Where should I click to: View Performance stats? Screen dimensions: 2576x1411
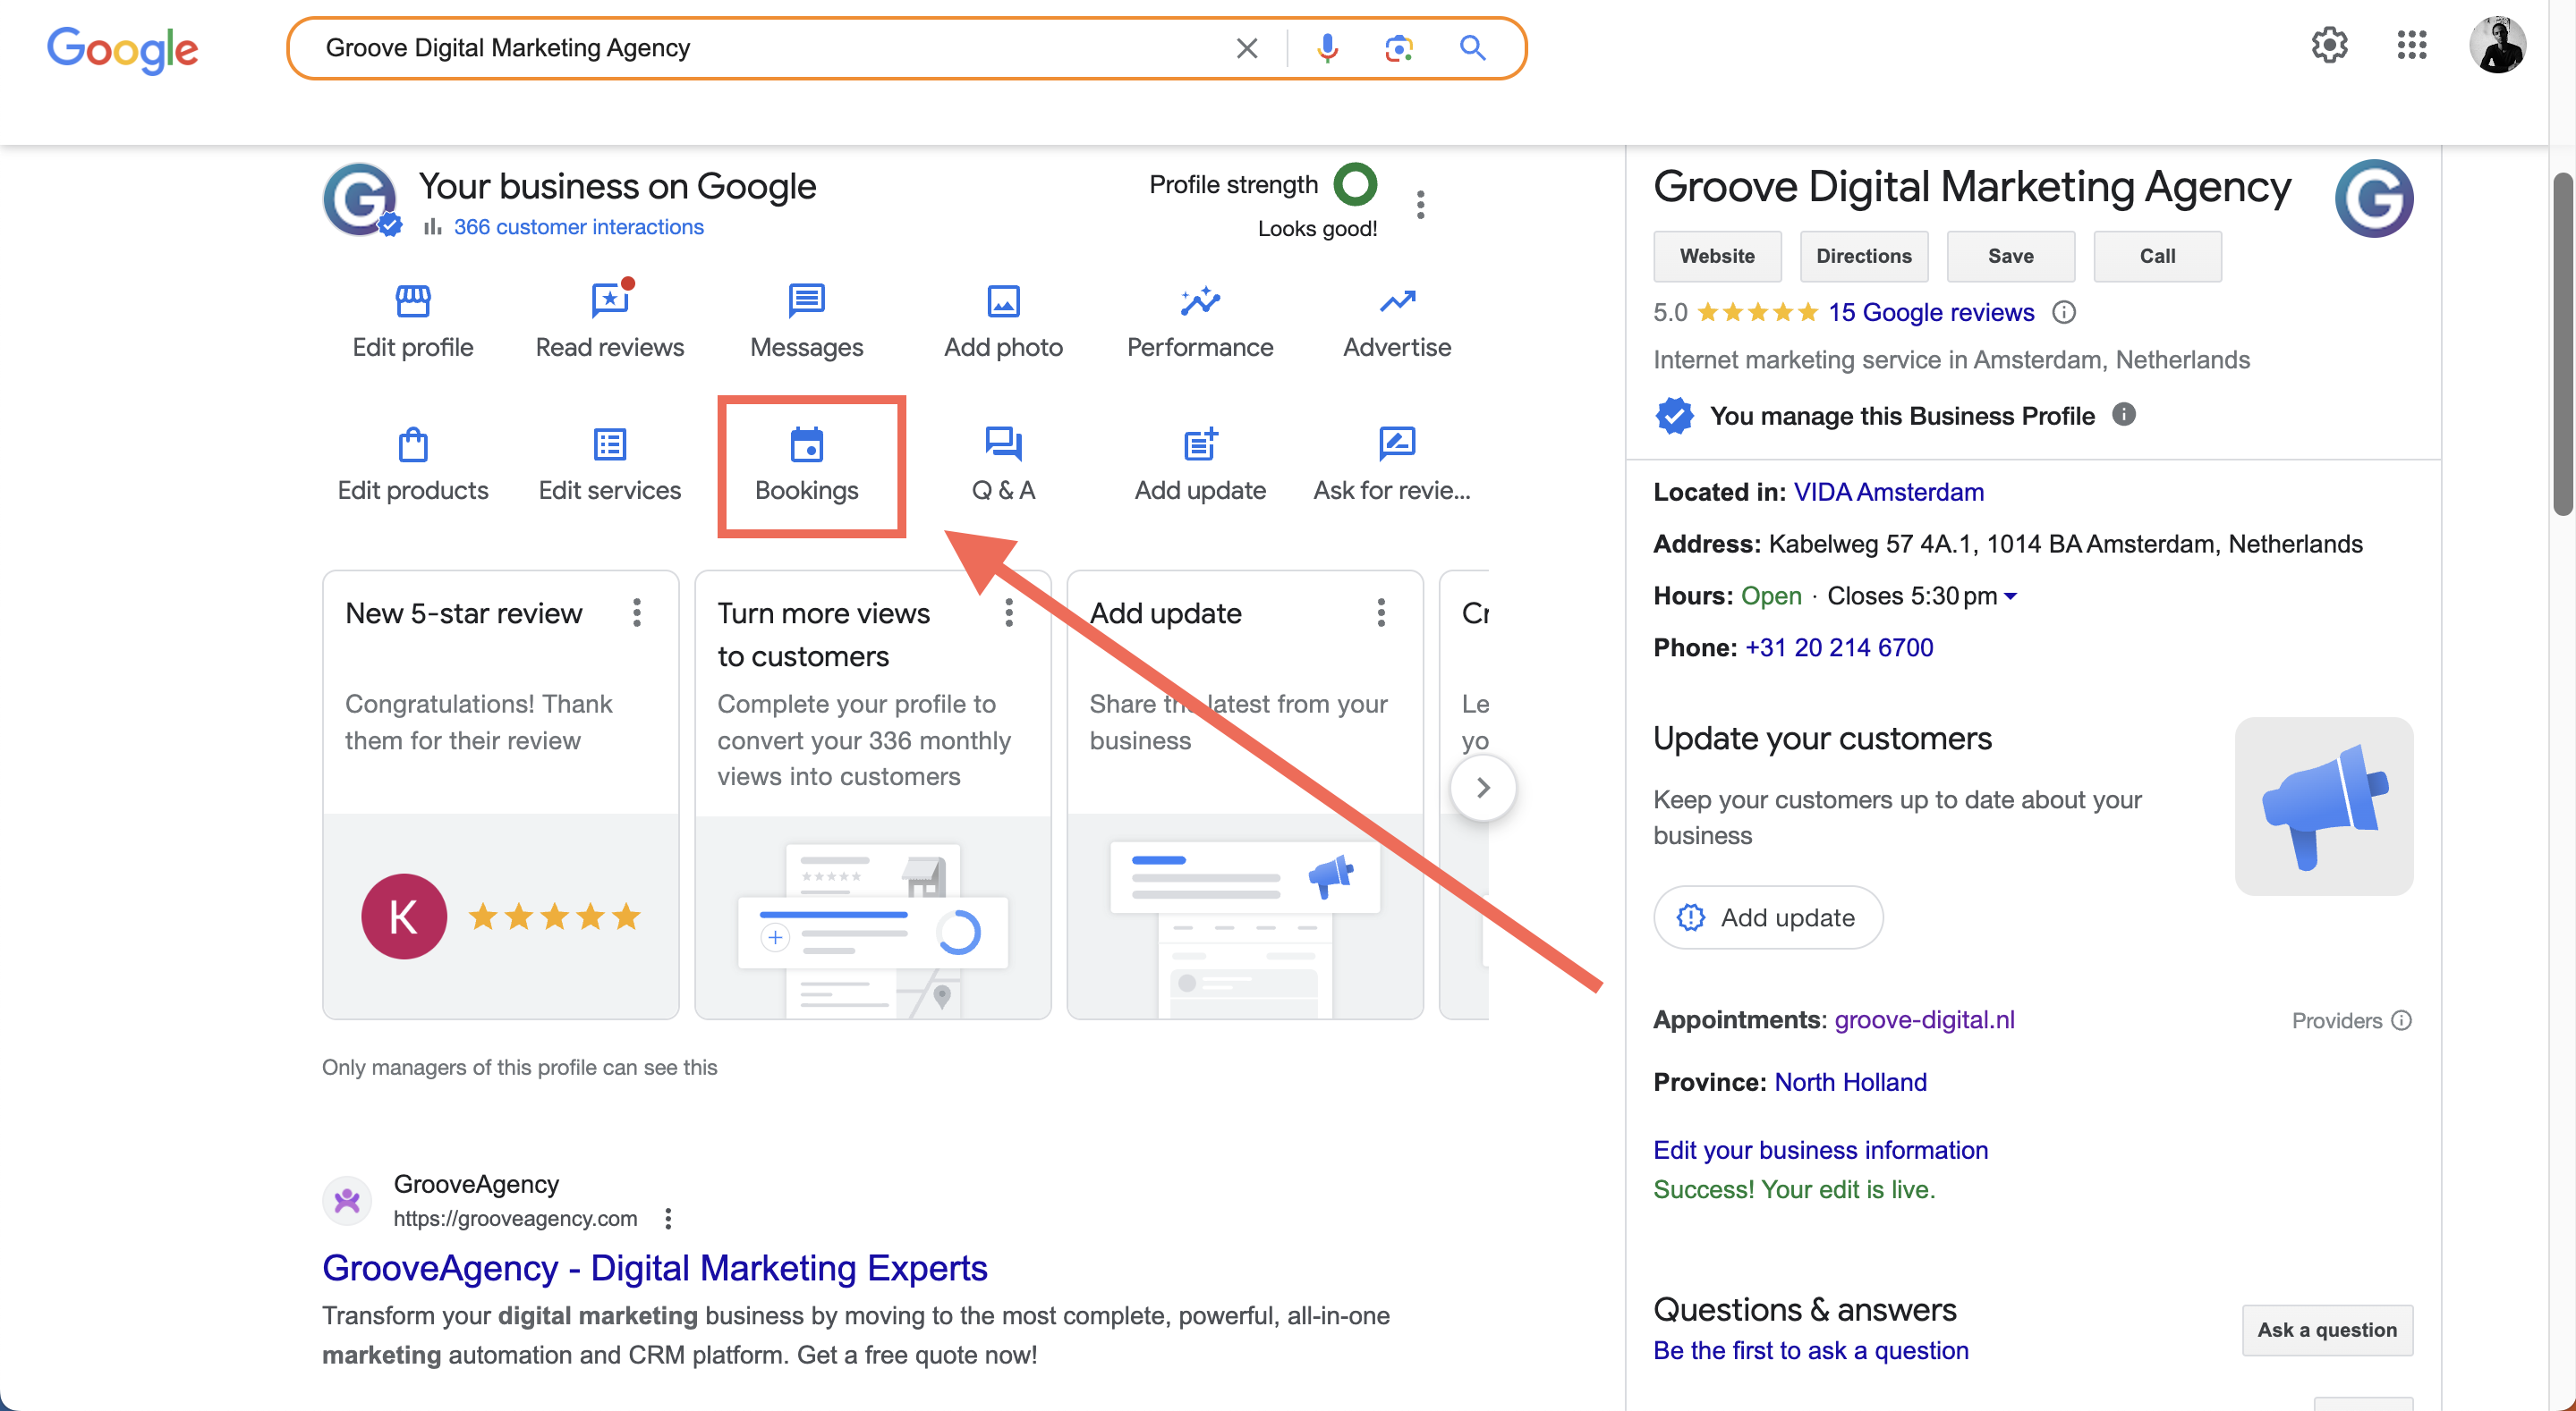[1200, 322]
